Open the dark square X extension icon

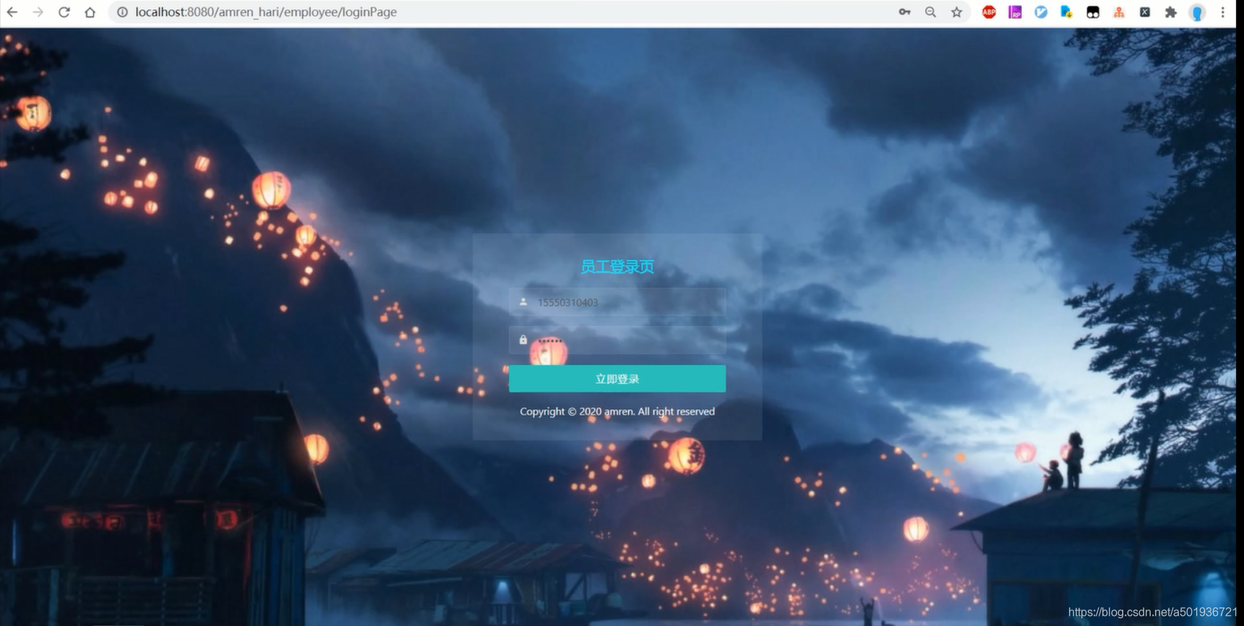coord(1145,12)
